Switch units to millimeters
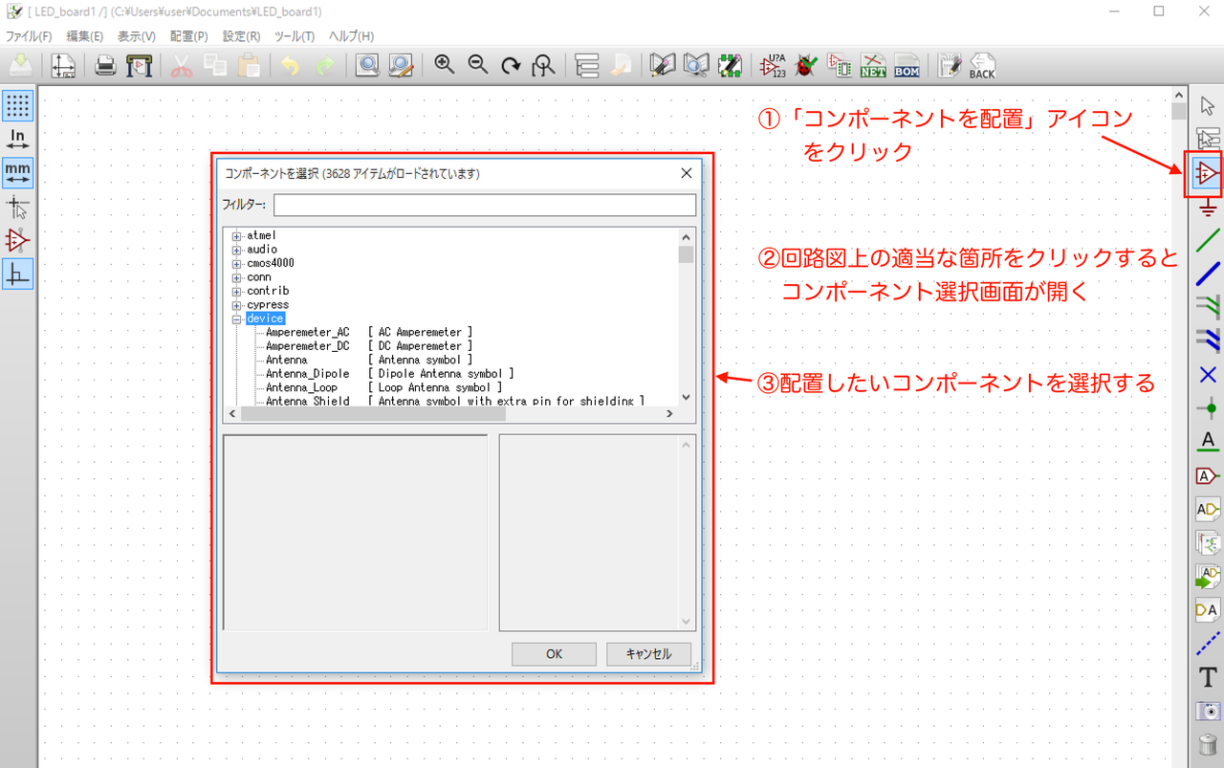Viewport: 1224px width, 768px height. [17, 172]
